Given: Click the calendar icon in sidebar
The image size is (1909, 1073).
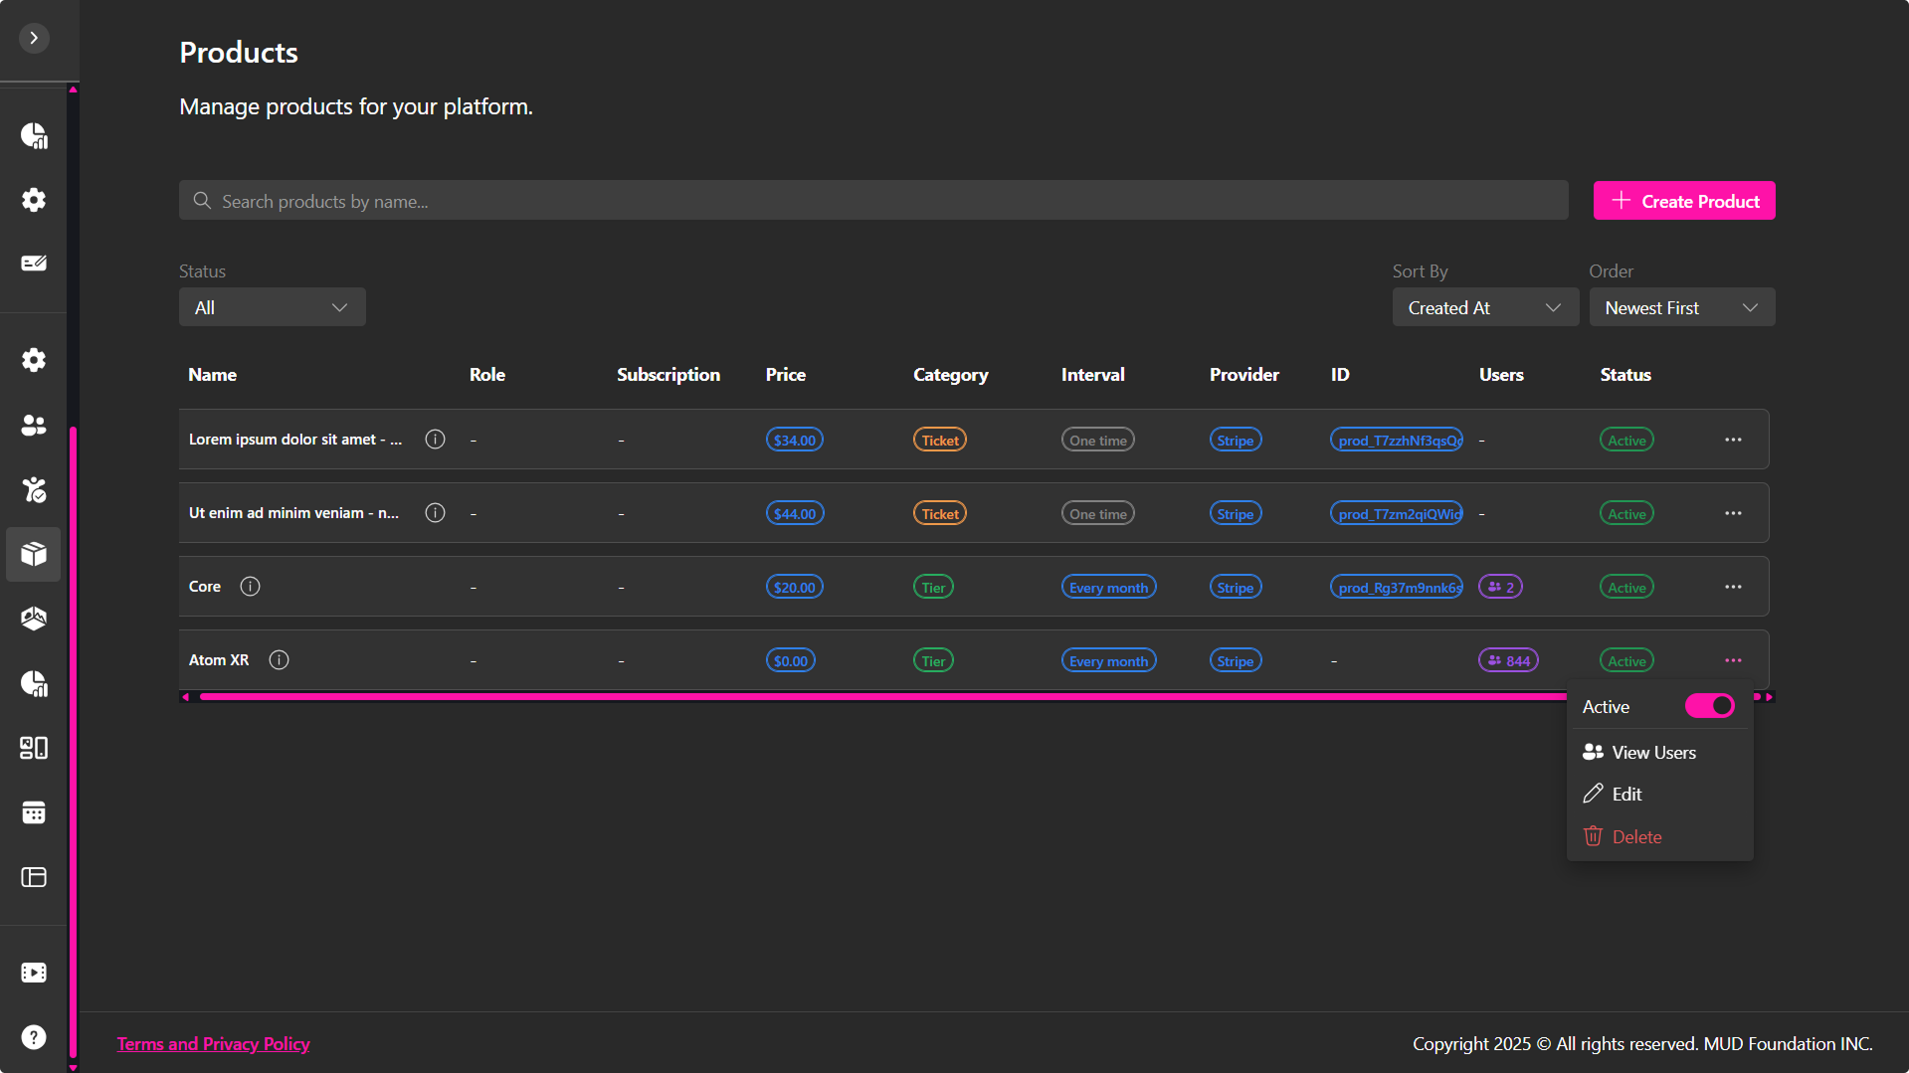Looking at the screenshot, I should coord(34,812).
